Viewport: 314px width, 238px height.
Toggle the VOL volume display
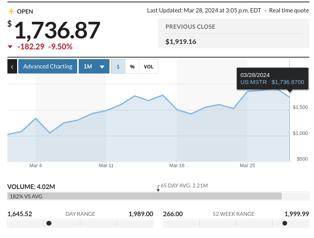148,66
